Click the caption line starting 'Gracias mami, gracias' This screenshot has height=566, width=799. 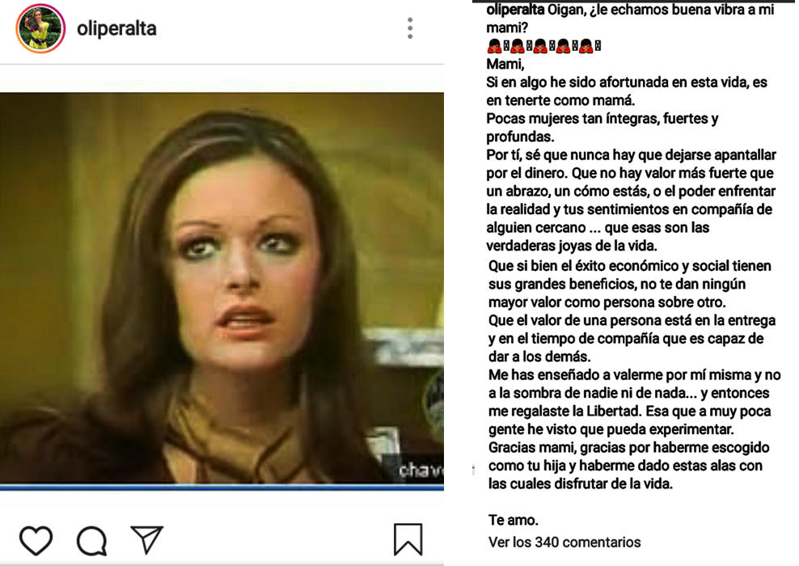click(x=629, y=448)
